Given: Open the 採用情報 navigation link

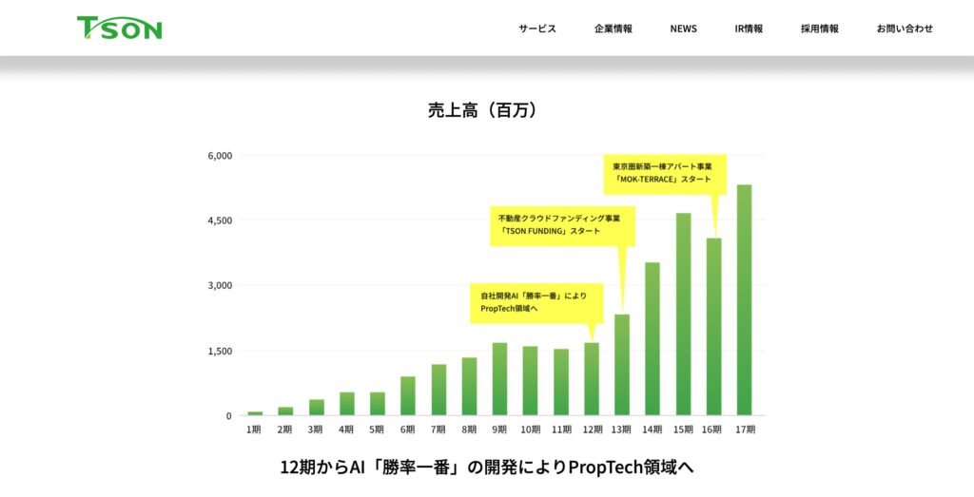Looking at the screenshot, I should click(820, 29).
